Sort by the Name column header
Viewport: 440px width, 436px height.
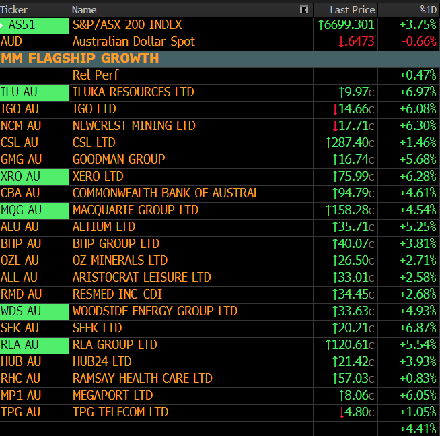pyautogui.click(x=84, y=9)
